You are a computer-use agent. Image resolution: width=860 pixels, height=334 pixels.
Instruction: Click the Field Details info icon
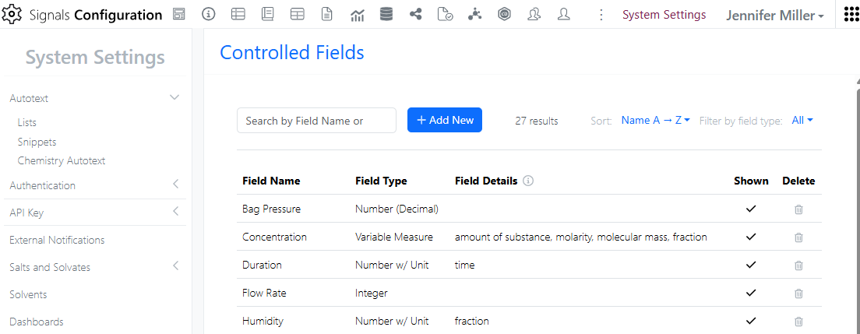(x=528, y=181)
